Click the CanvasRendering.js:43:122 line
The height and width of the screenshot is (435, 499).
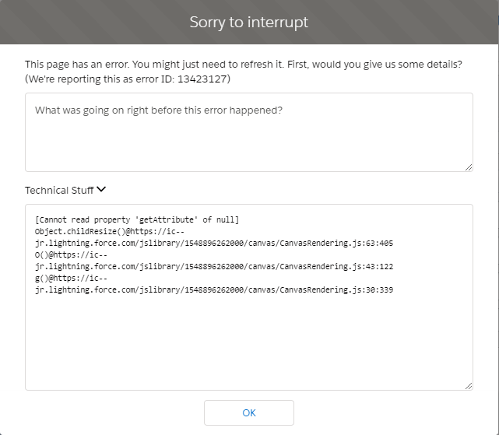(214, 267)
